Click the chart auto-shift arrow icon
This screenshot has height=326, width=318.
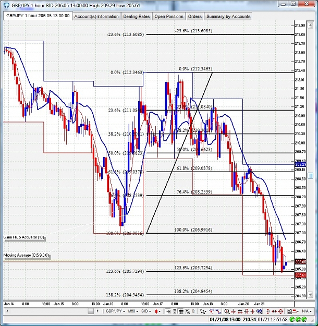(x=168, y=311)
